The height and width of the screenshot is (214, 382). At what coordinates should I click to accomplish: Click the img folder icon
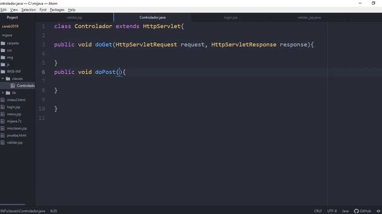3,58
